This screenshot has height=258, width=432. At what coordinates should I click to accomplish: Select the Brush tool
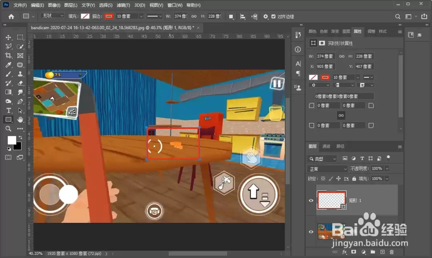[x=8, y=74]
